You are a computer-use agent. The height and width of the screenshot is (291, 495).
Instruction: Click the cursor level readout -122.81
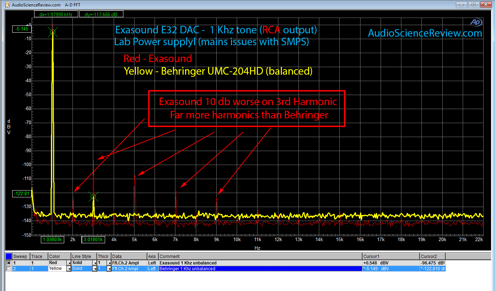point(22,193)
